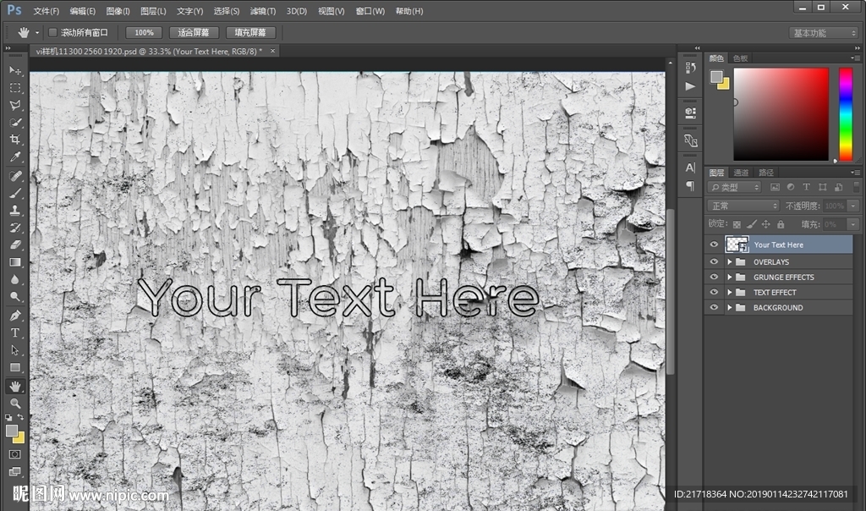Select the Zoom tool
This screenshot has width=866, height=511.
15,404
